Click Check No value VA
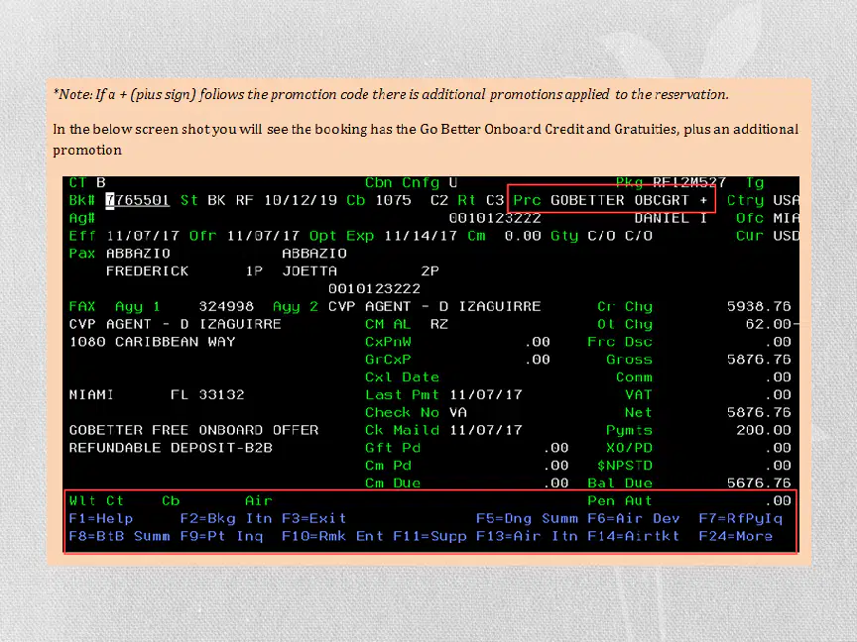The height and width of the screenshot is (642, 857). tap(458, 412)
